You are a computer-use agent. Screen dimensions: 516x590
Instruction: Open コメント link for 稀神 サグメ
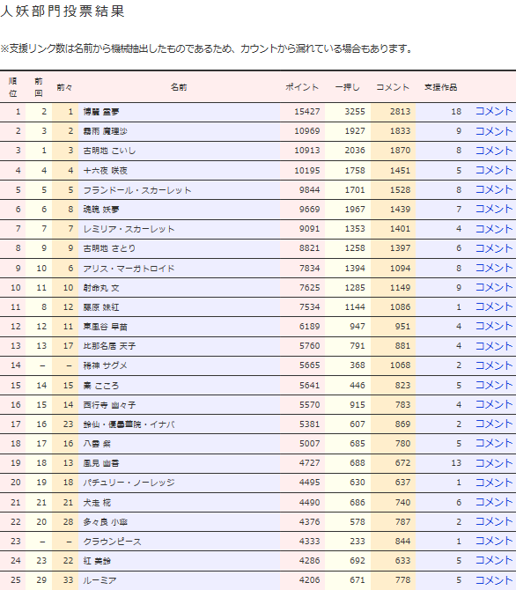click(494, 365)
